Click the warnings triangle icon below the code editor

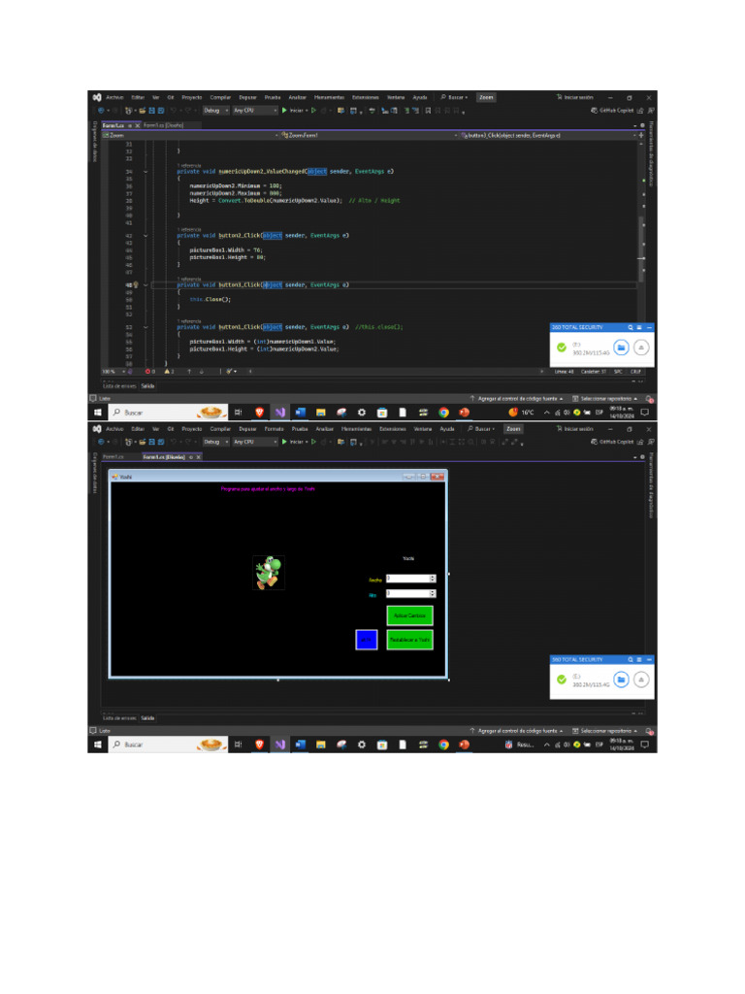(x=169, y=372)
